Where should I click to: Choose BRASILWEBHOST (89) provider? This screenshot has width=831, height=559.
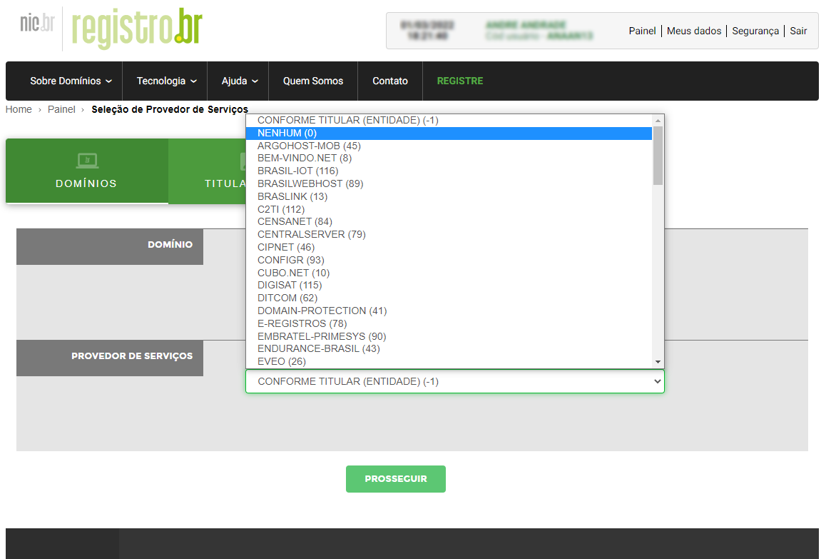(x=449, y=183)
